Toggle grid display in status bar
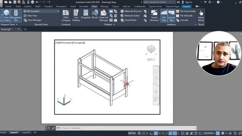The image size is (242, 136). pos(139,133)
